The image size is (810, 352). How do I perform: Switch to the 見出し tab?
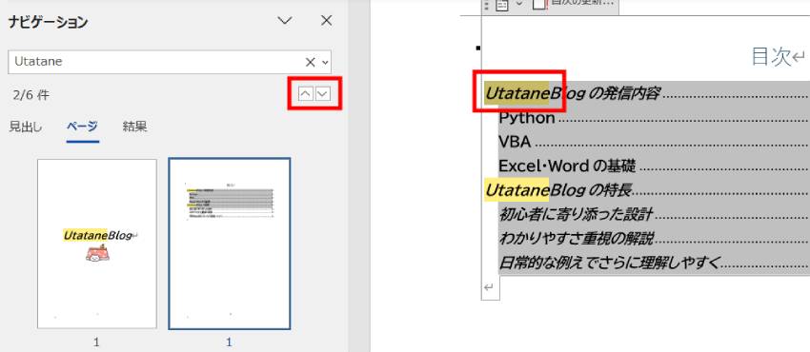(x=26, y=127)
